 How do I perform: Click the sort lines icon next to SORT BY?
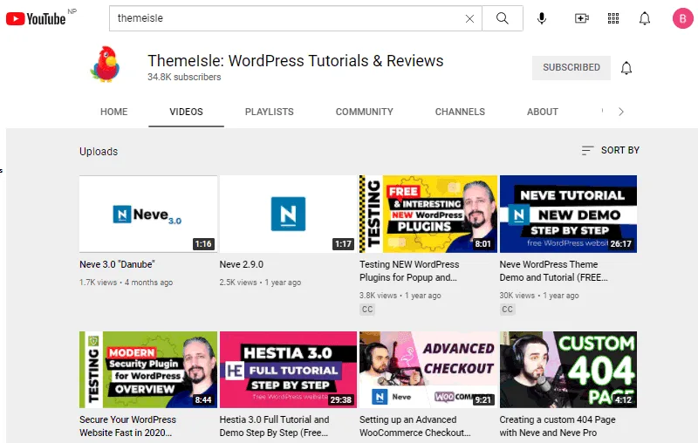[587, 150]
